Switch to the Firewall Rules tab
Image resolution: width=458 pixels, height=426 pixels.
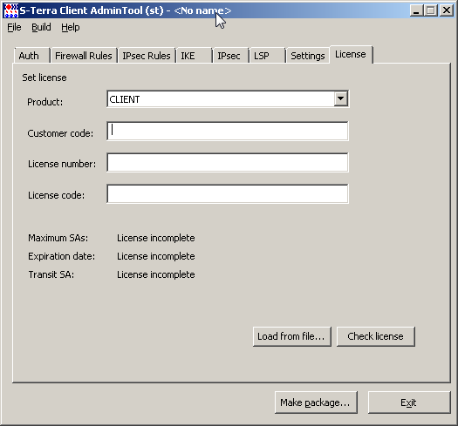pos(84,56)
